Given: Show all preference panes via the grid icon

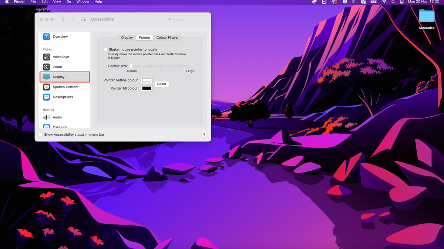Looking at the screenshot, I should click(84, 19).
